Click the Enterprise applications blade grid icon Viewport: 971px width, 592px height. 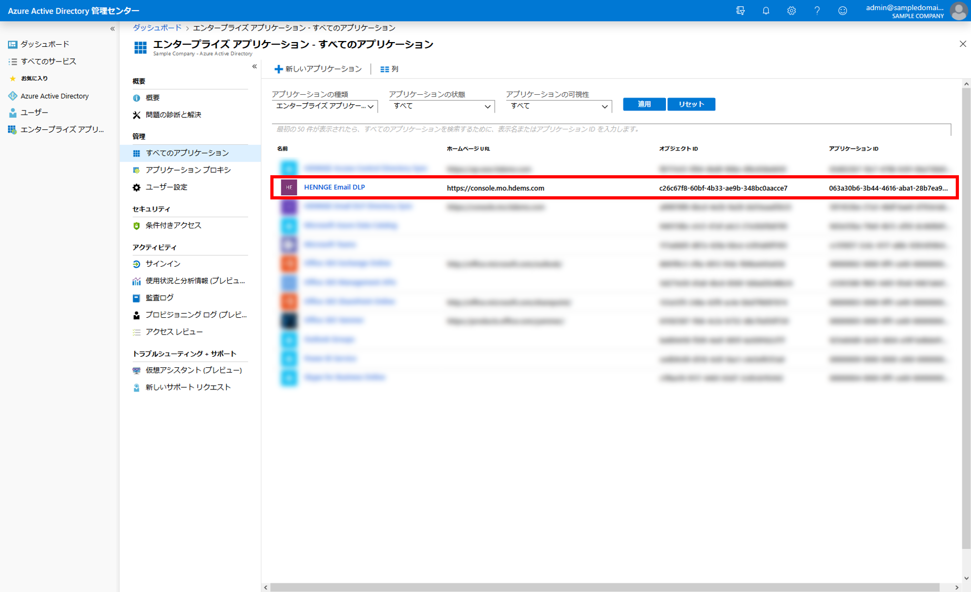click(x=140, y=48)
